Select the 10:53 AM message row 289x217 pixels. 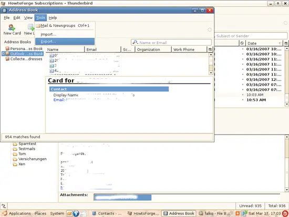coord(250,100)
